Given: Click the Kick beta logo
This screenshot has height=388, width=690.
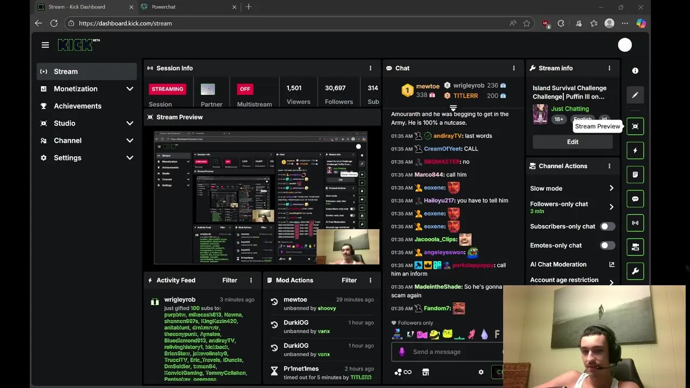Looking at the screenshot, I should [x=79, y=45].
